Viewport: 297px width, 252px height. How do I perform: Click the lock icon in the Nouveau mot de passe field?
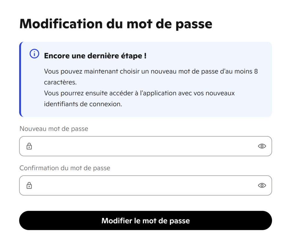[x=29, y=146]
